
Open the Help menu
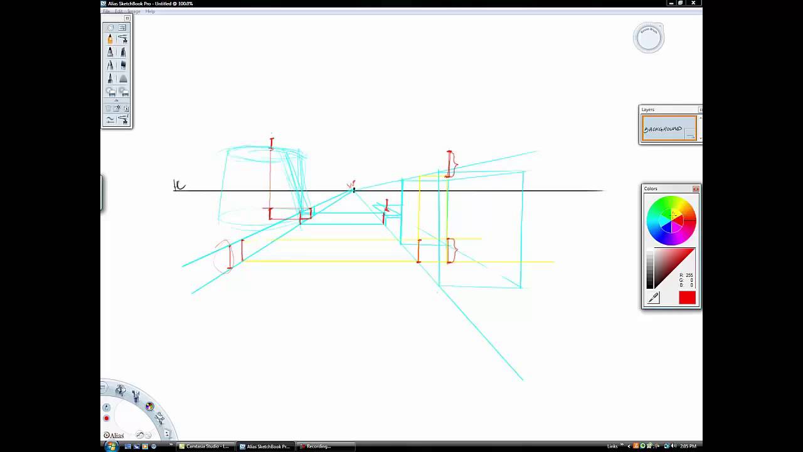coord(150,11)
